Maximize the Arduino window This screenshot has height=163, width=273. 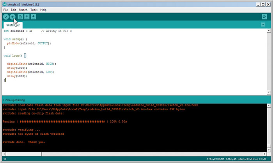[263, 5]
